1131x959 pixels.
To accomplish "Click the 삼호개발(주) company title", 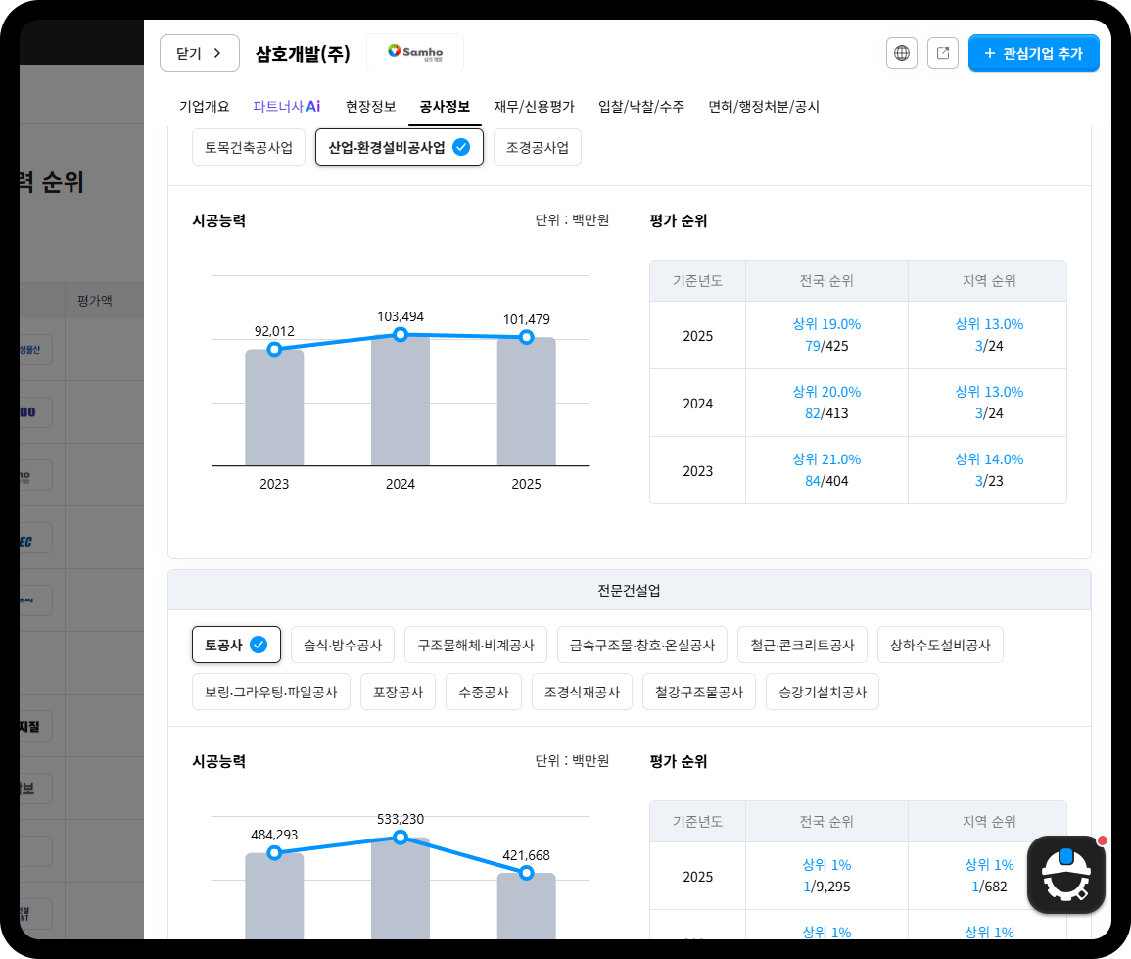I will 303,54.
